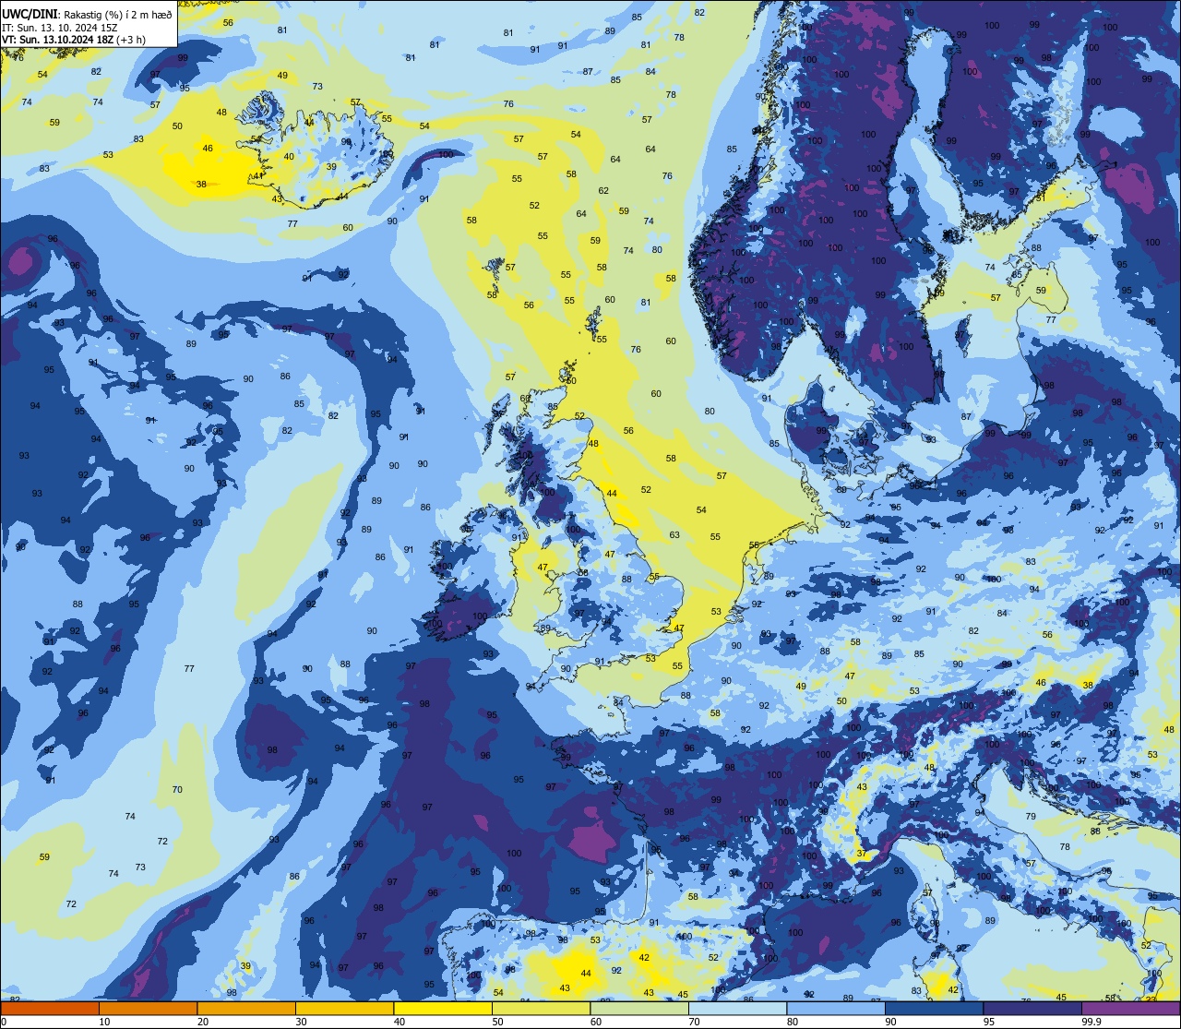Click the legend tick label '10'
1181x1029 pixels.
coord(104,1022)
